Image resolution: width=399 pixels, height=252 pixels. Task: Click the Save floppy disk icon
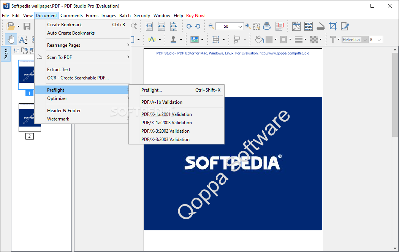tap(27, 26)
